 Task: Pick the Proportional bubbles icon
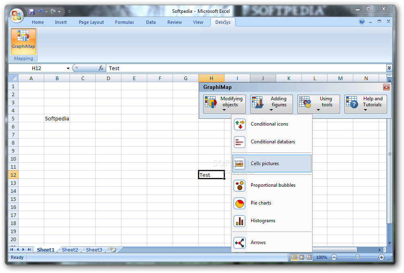click(x=239, y=185)
